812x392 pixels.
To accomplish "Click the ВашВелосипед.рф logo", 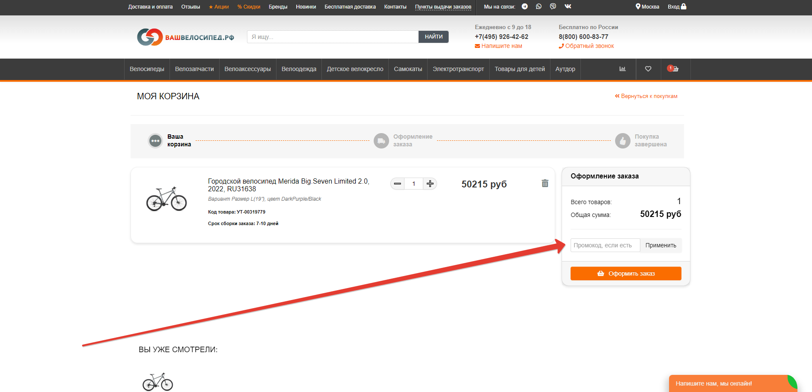I will pyautogui.click(x=185, y=37).
